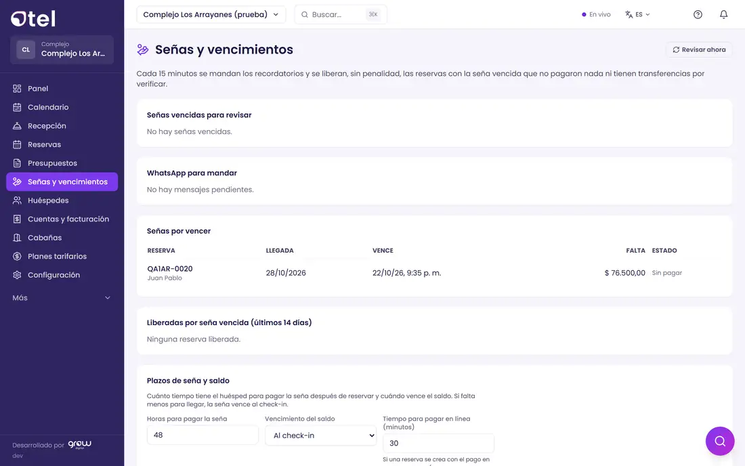The height and width of the screenshot is (466, 745).
Task: Go to Señas y vencimientos menu item
Action: tap(62, 182)
